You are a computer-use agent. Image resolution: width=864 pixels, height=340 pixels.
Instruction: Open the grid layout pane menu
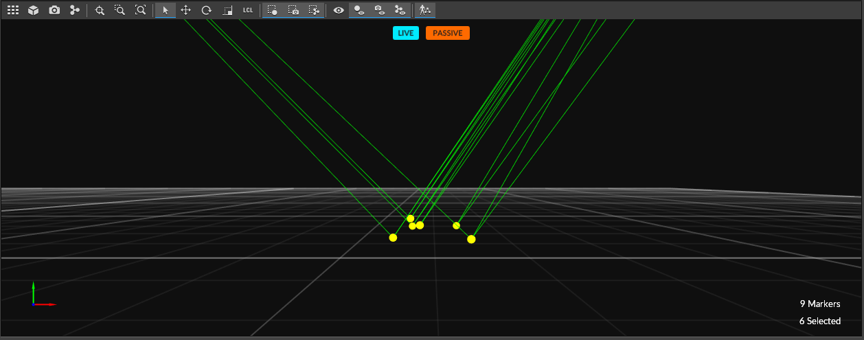click(x=12, y=10)
